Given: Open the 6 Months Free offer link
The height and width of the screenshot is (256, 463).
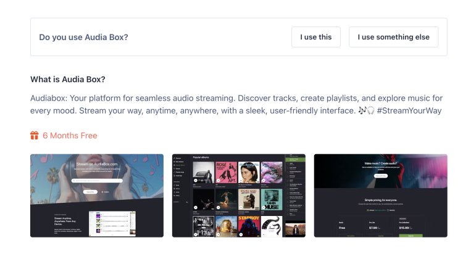Looking at the screenshot, I should click(x=70, y=136).
